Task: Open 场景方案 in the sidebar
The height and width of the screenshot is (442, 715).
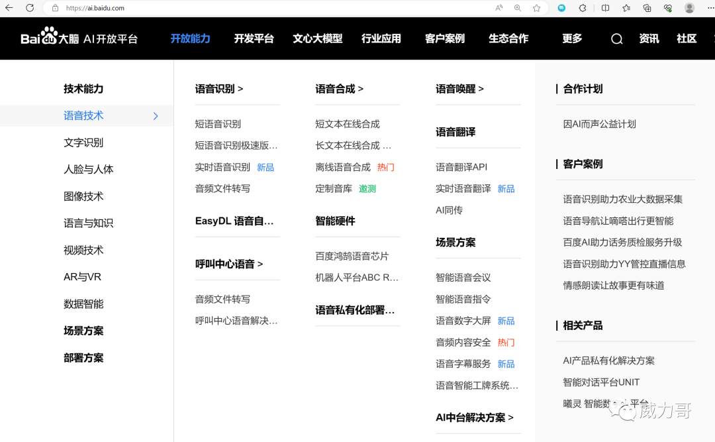Action: [83, 331]
